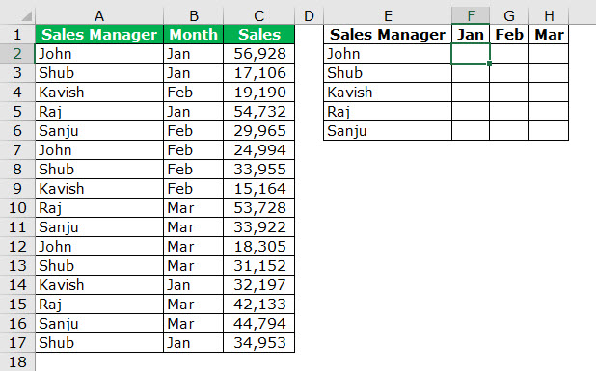Select row 2 header
This screenshot has height=371, width=596.
[x=17, y=54]
